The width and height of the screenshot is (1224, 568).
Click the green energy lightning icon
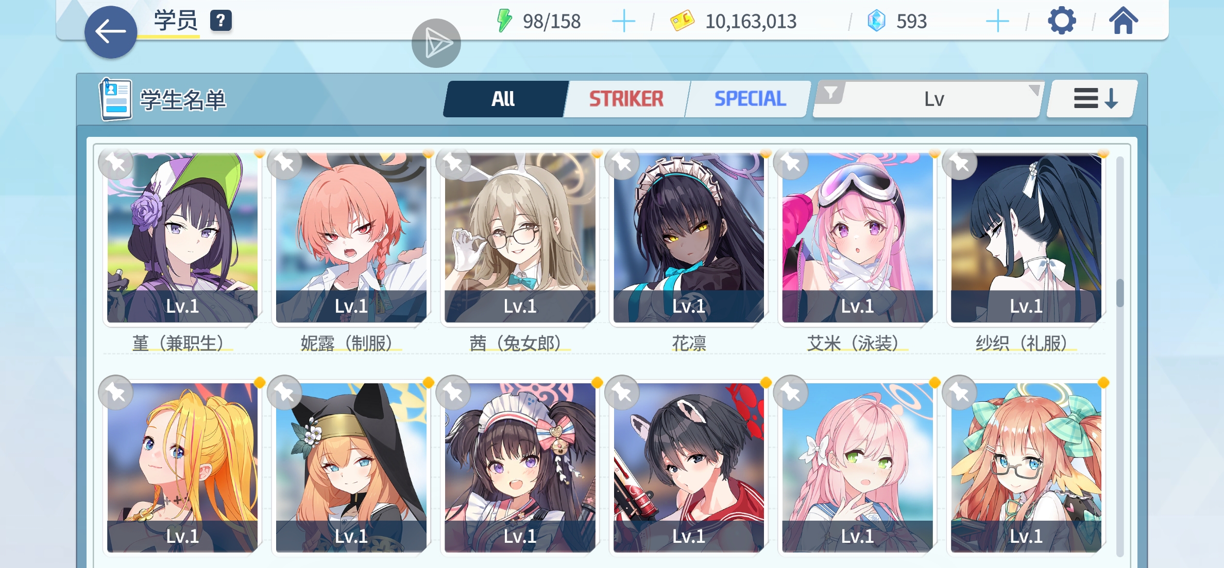504,21
